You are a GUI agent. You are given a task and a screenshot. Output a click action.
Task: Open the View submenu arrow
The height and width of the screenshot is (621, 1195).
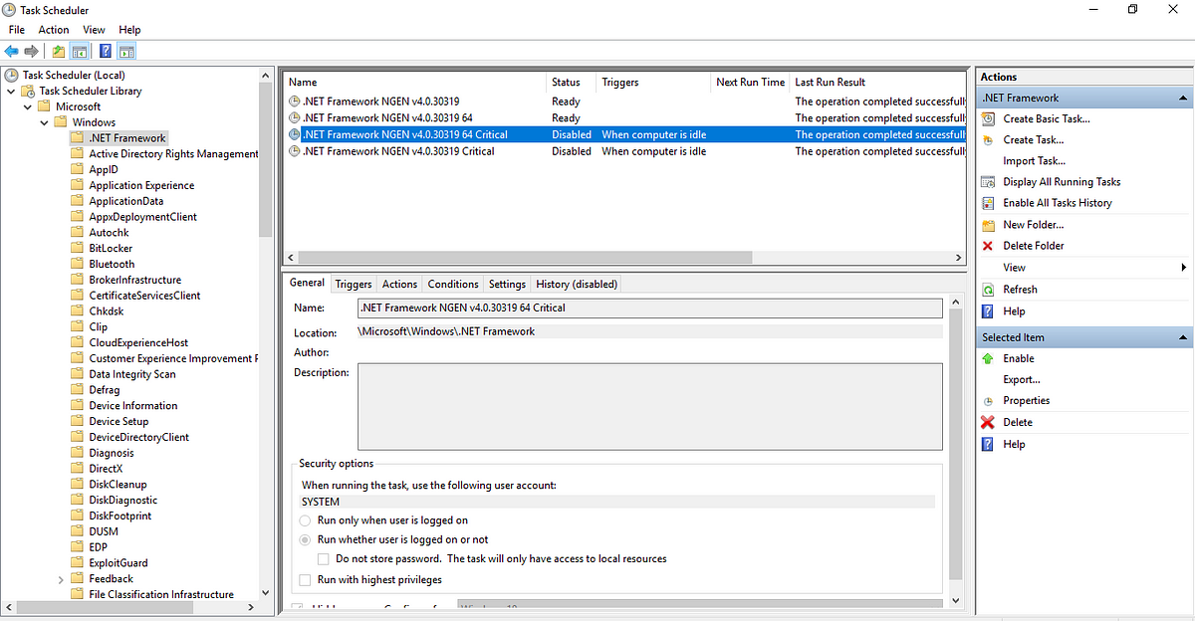pyautogui.click(x=1183, y=268)
